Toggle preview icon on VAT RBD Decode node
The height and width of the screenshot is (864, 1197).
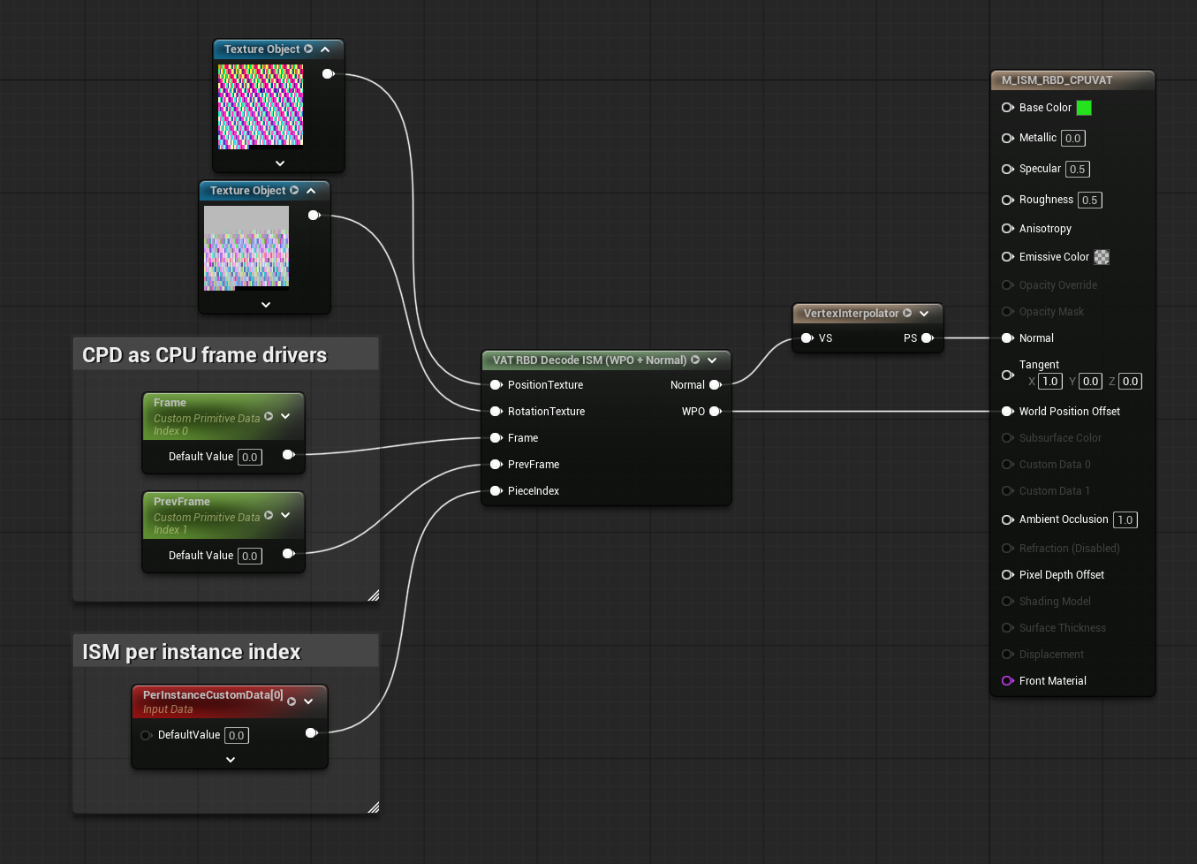coord(695,360)
